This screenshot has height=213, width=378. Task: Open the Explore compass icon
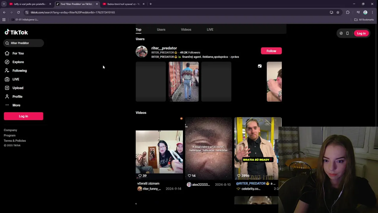(7, 62)
